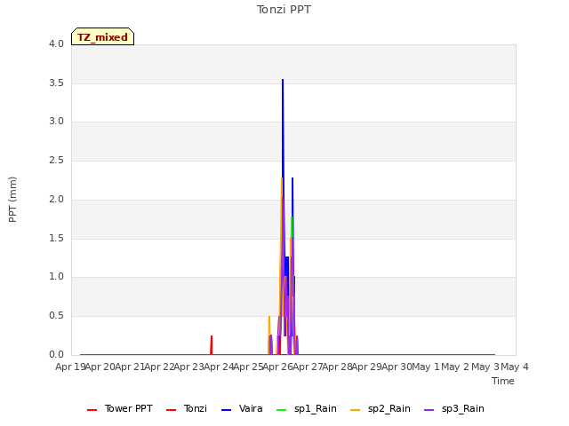Select the blue Vaira legend swatch

[x=226, y=410]
